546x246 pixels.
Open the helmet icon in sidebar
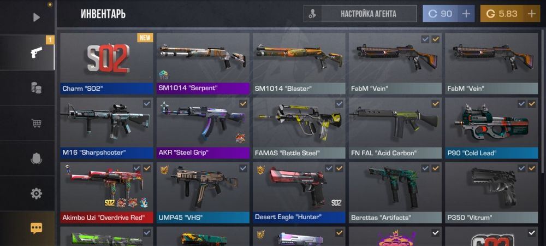36,159
